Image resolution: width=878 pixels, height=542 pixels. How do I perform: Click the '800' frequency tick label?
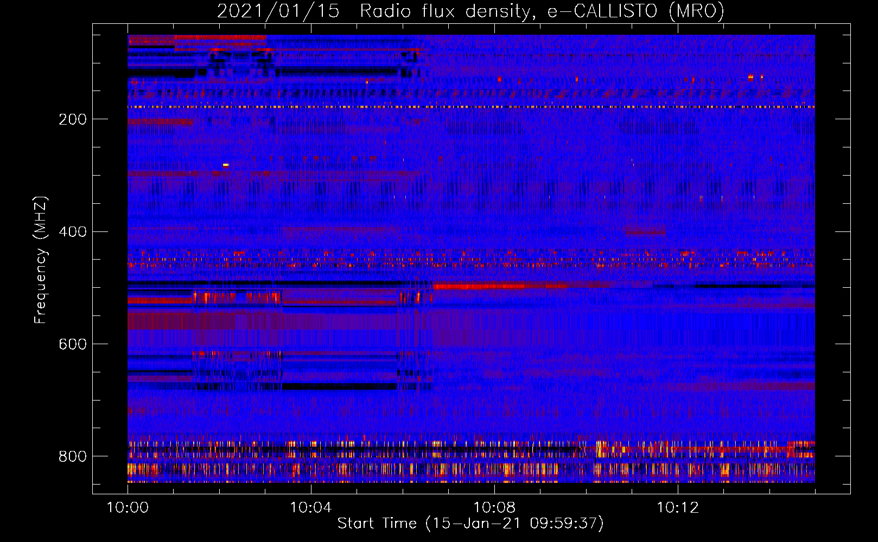point(73,456)
